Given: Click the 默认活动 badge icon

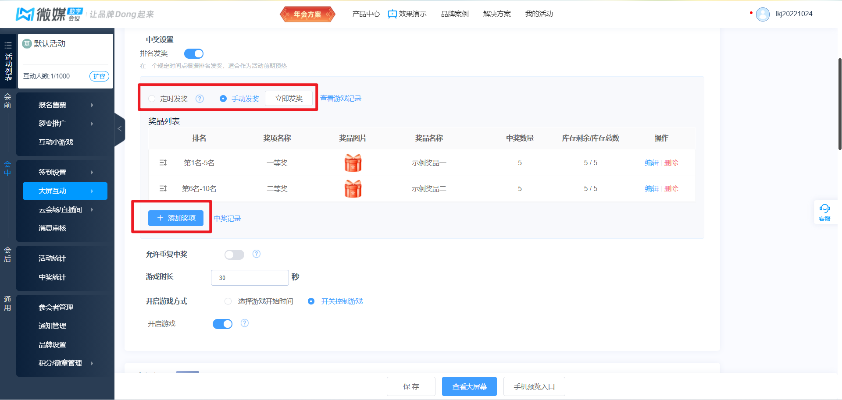Looking at the screenshot, I should [x=27, y=43].
